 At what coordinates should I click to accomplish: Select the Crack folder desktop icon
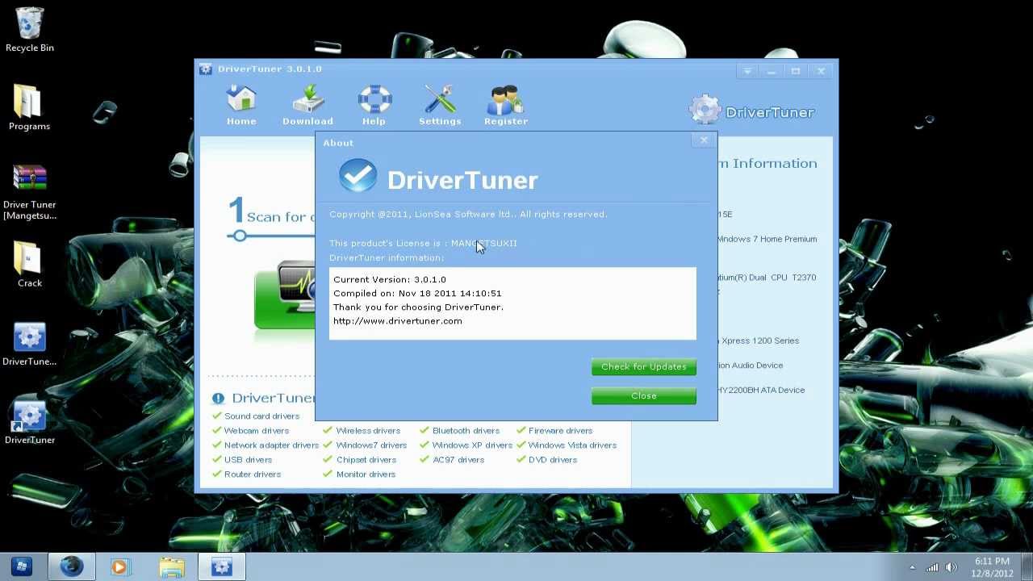[x=29, y=264]
